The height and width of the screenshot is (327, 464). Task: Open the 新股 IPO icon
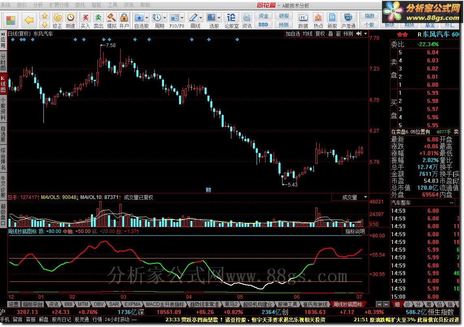point(332,20)
